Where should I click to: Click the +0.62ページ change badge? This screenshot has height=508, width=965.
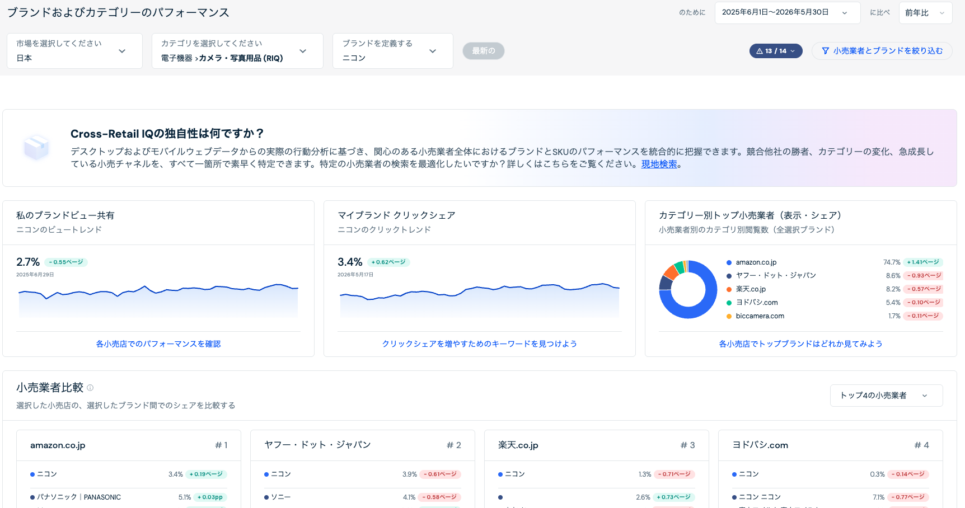[388, 262]
